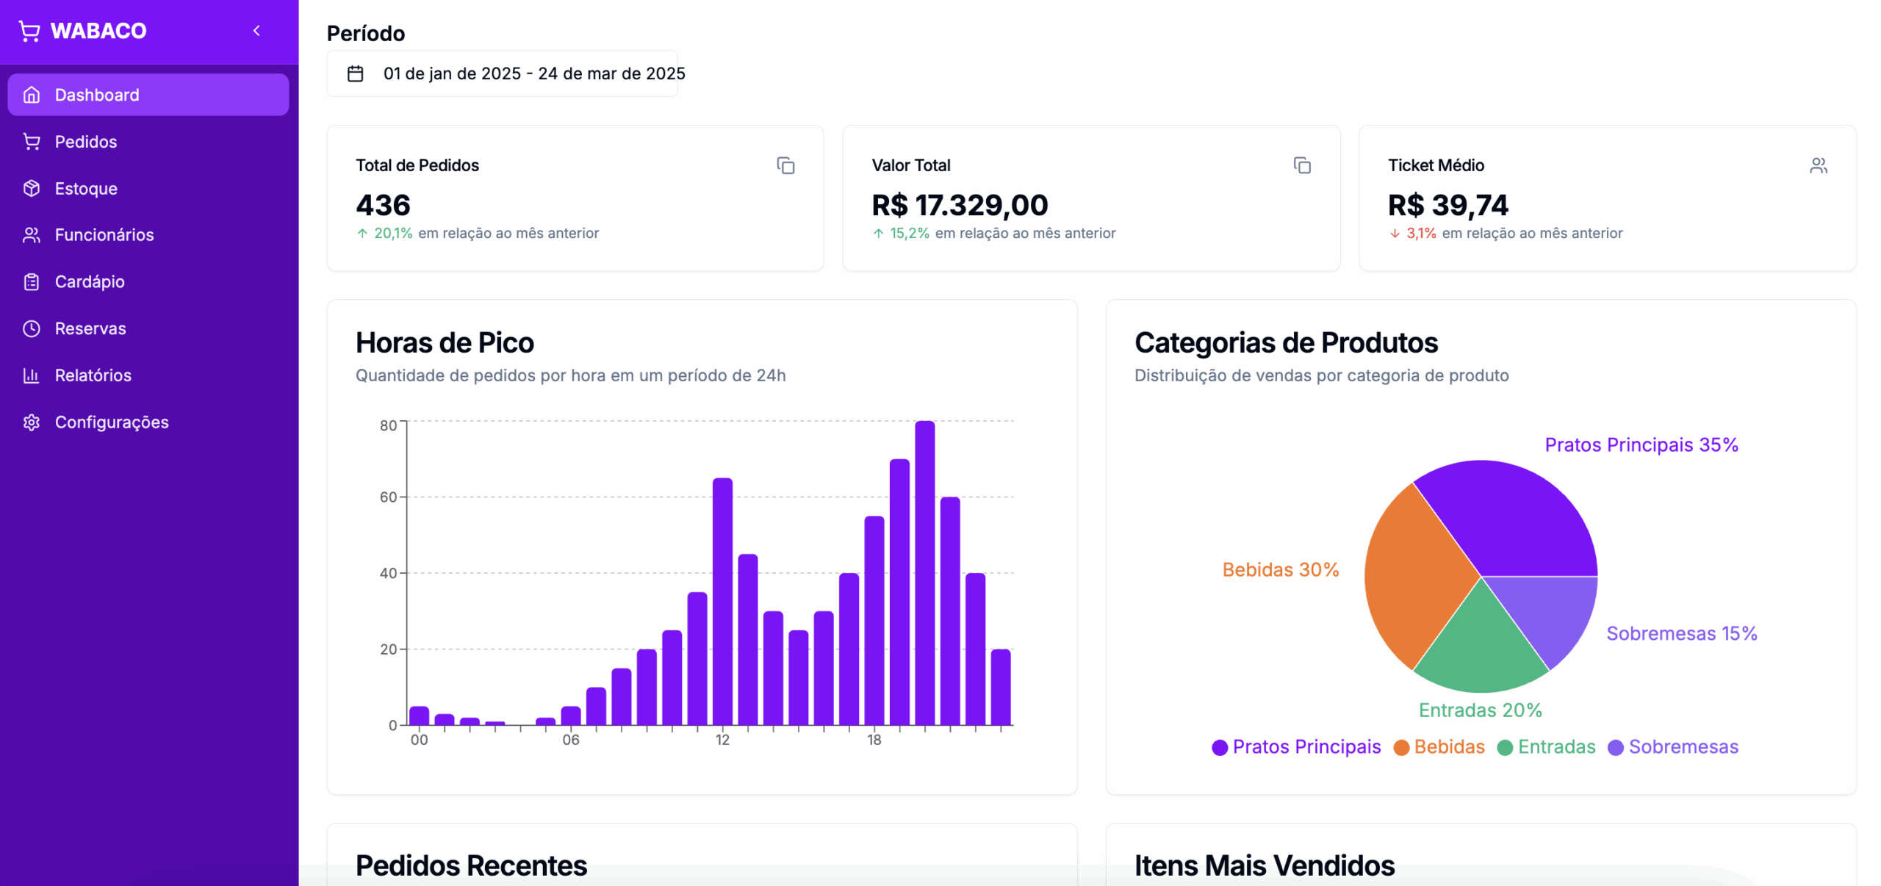
Task: Toggle the Bebidas legend entry
Action: tap(1439, 747)
